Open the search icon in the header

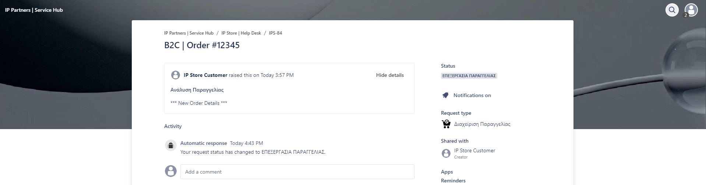672,10
